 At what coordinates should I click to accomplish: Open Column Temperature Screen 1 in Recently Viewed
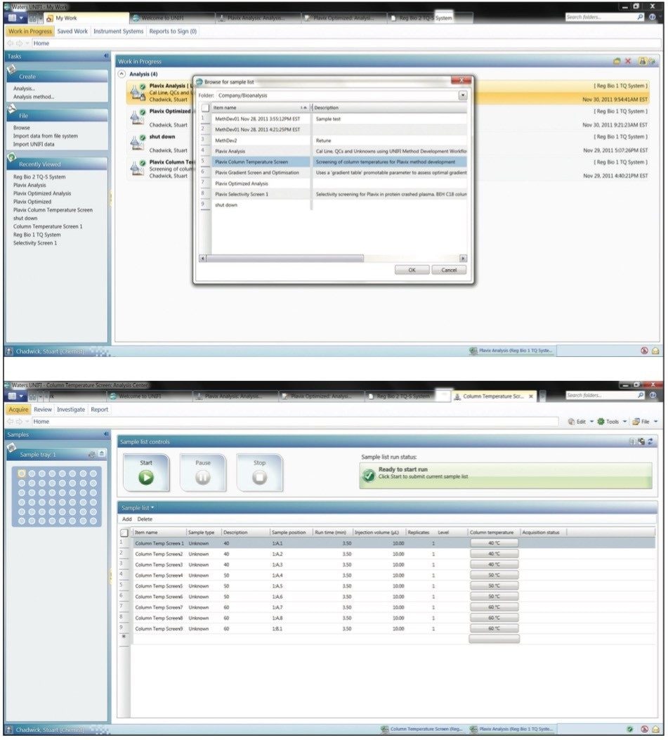tap(48, 226)
